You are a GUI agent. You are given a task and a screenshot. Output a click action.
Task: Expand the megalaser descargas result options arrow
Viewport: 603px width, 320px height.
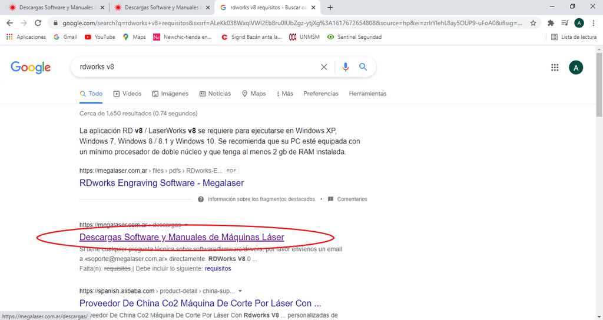click(187, 225)
